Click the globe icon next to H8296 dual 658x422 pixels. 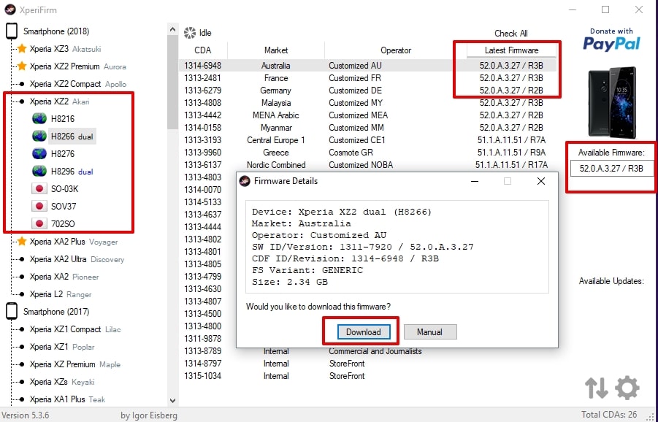(39, 171)
